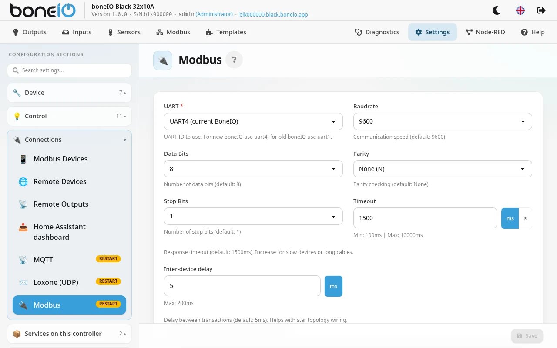Expand Services on this controller section
557x348 pixels.
pos(69,334)
